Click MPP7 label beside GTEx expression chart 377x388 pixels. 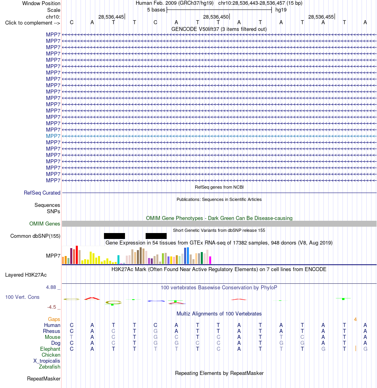(53, 256)
